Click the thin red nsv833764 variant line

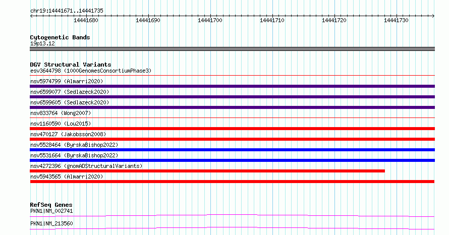tap(232, 117)
